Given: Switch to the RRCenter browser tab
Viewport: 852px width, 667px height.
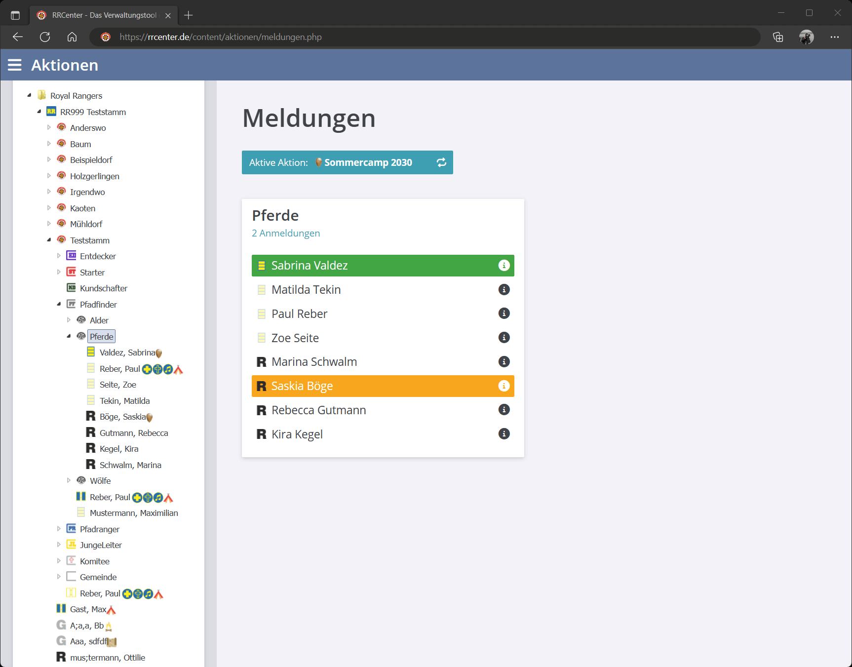Looking at the screenshot, I should pyautogui.click(x=104, y=15).
